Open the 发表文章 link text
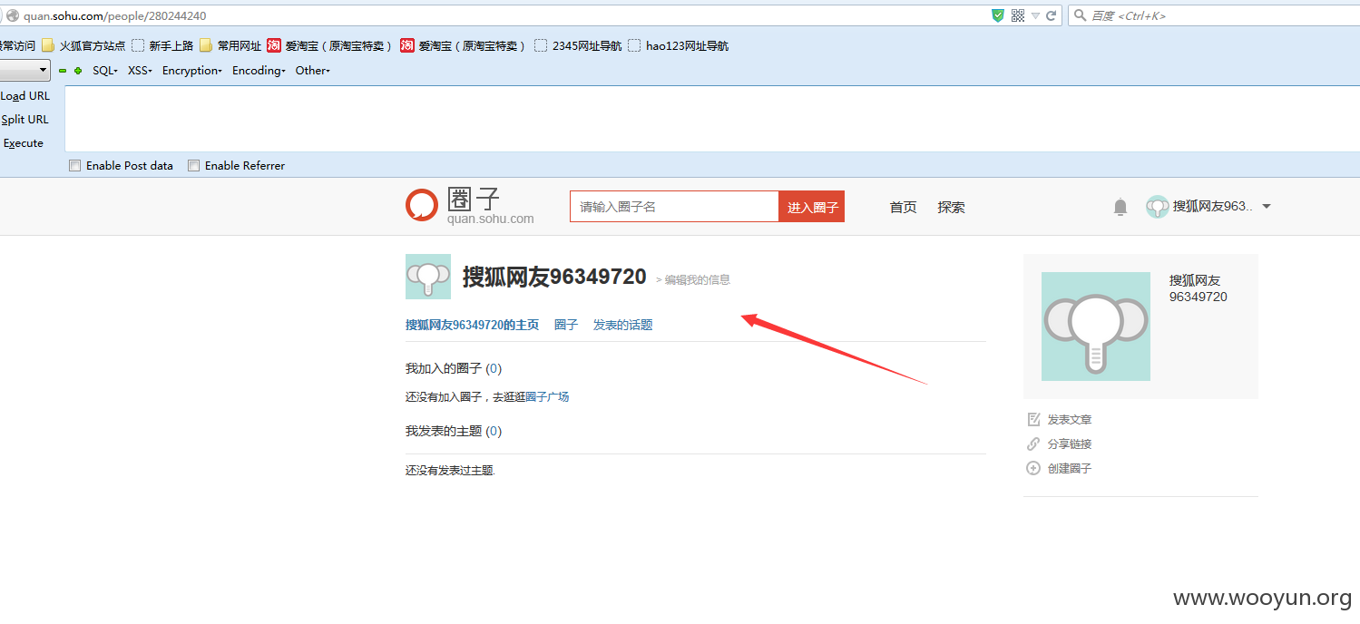1360x624 pixels. pyautogui.click(x=1070, y=419)
